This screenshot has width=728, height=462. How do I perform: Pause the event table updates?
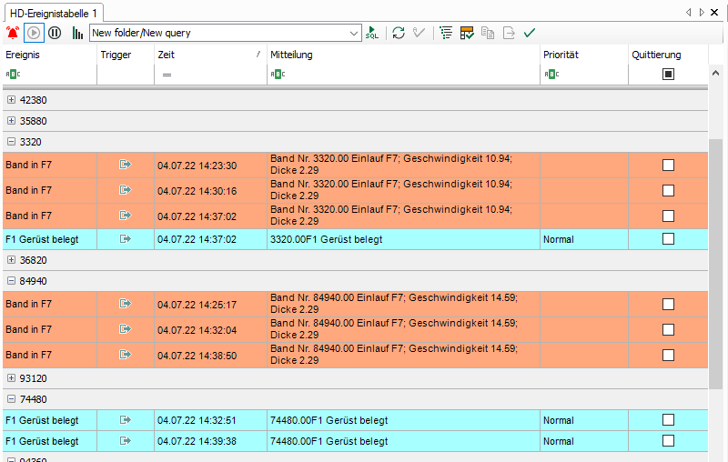[55, 33]
